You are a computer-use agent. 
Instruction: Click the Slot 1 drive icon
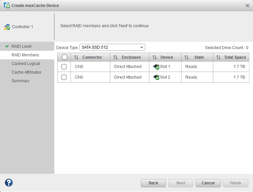pyautogui.click(x=156, y=67)
